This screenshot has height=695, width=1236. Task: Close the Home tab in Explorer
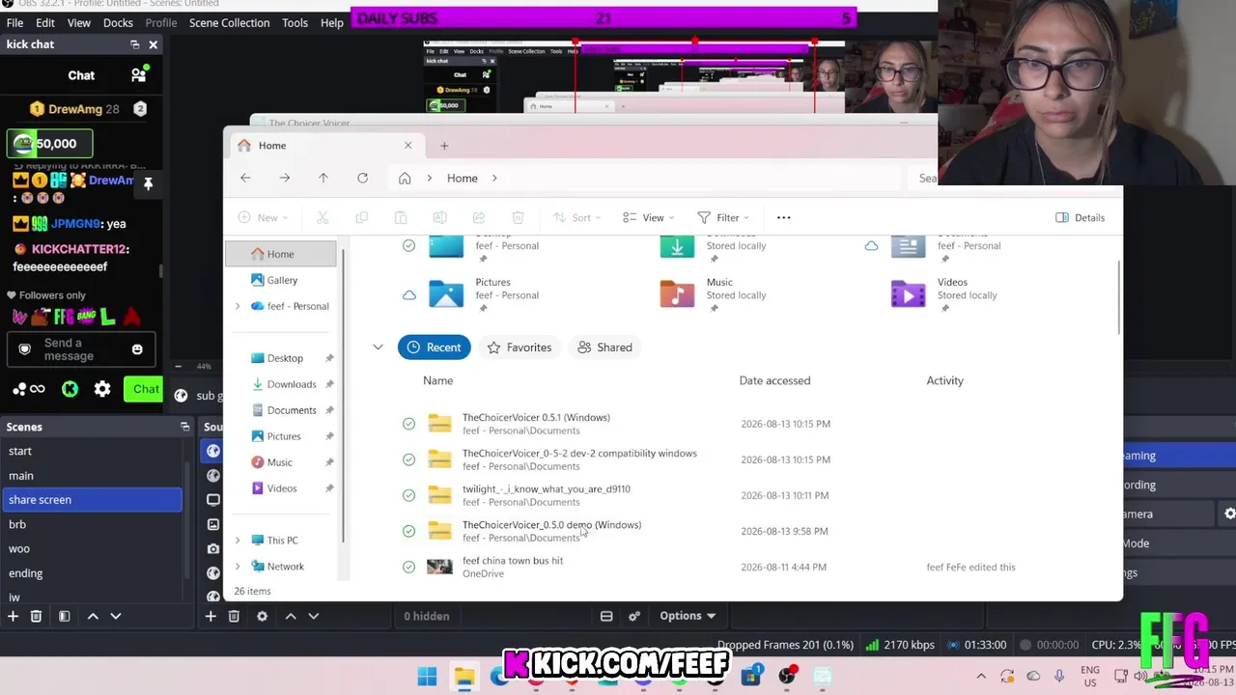(x=407, y=146)
